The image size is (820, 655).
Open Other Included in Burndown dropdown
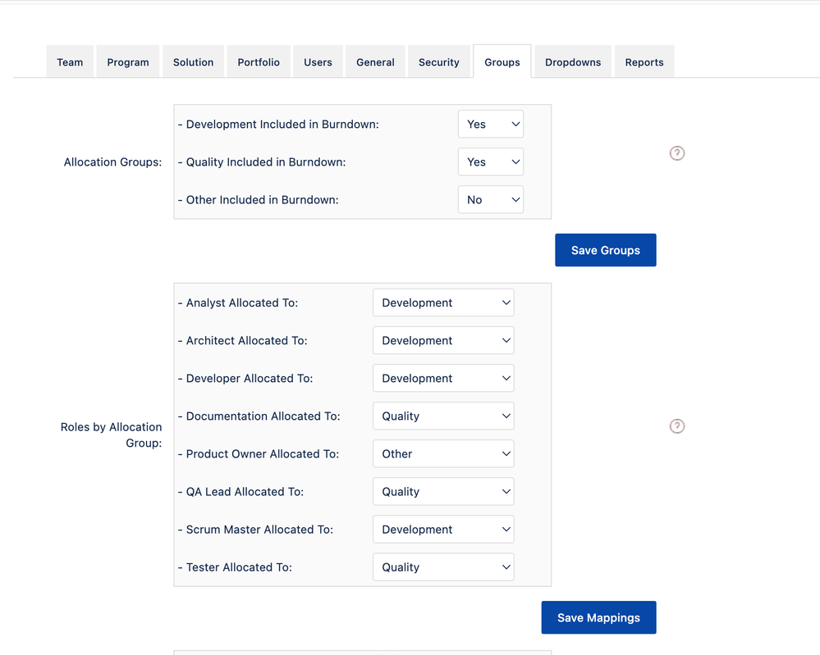click(491, 199)
